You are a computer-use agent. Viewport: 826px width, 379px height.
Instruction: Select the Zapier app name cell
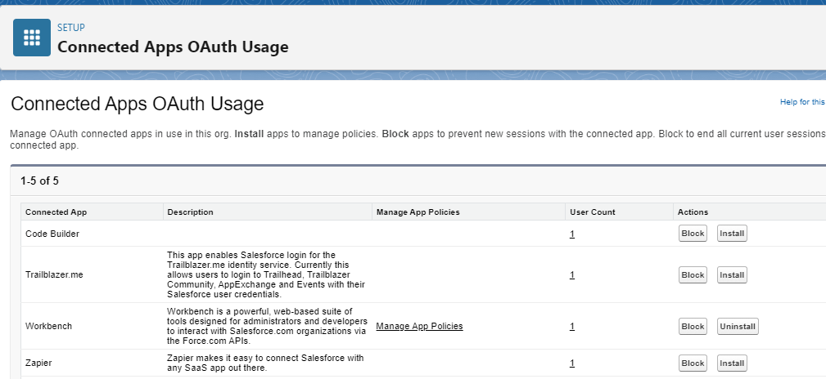pyautogui.click(x=93, y=363)
